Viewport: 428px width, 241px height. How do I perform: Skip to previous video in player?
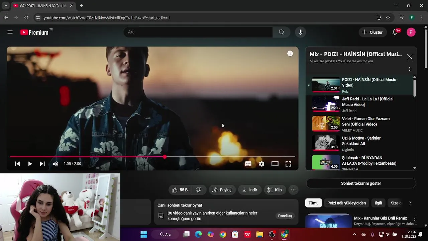click(x=17, y=164)
